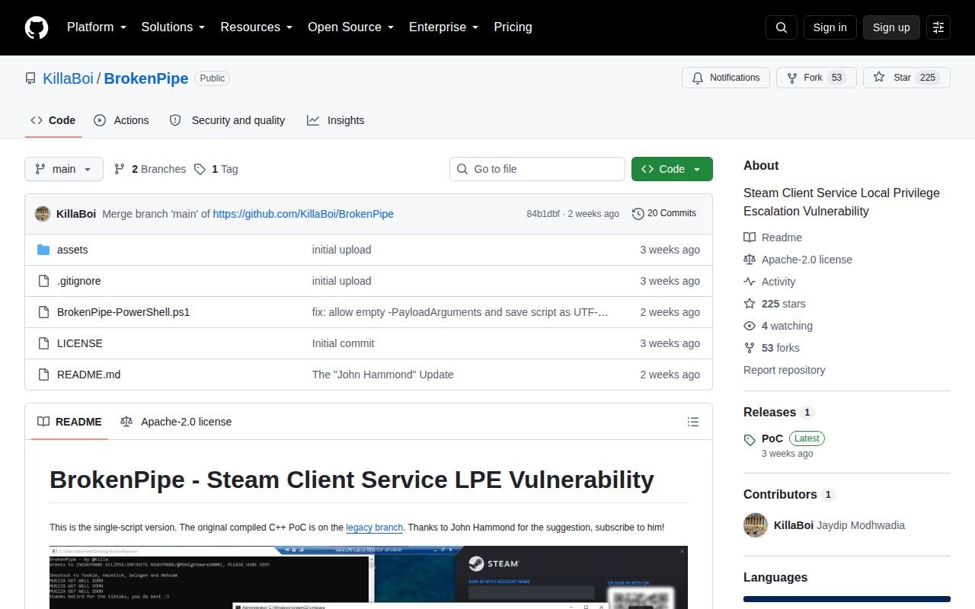Open the assets folder
This screenshot has width=975, height=609.
pyautogui.click(x=72, y=250)
